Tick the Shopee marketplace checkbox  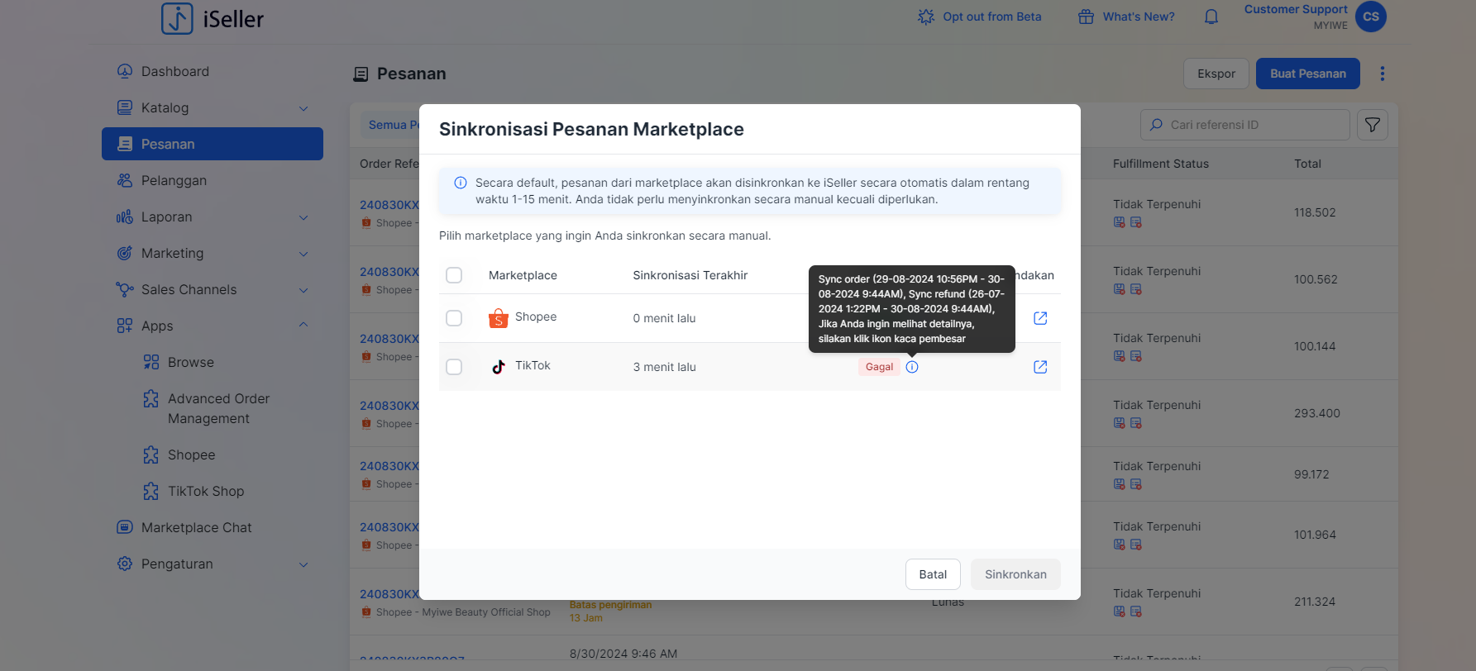click(x=454, y=318)
